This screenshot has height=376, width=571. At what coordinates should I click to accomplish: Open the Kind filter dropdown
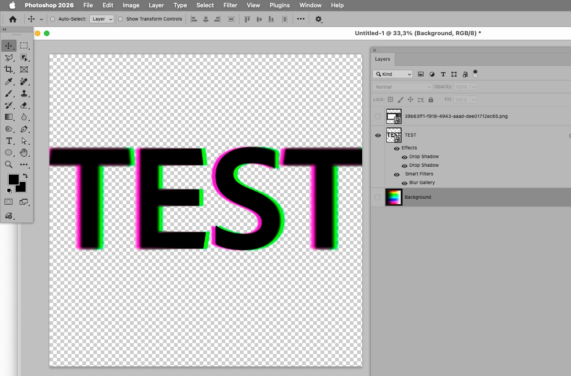(393, 74)
